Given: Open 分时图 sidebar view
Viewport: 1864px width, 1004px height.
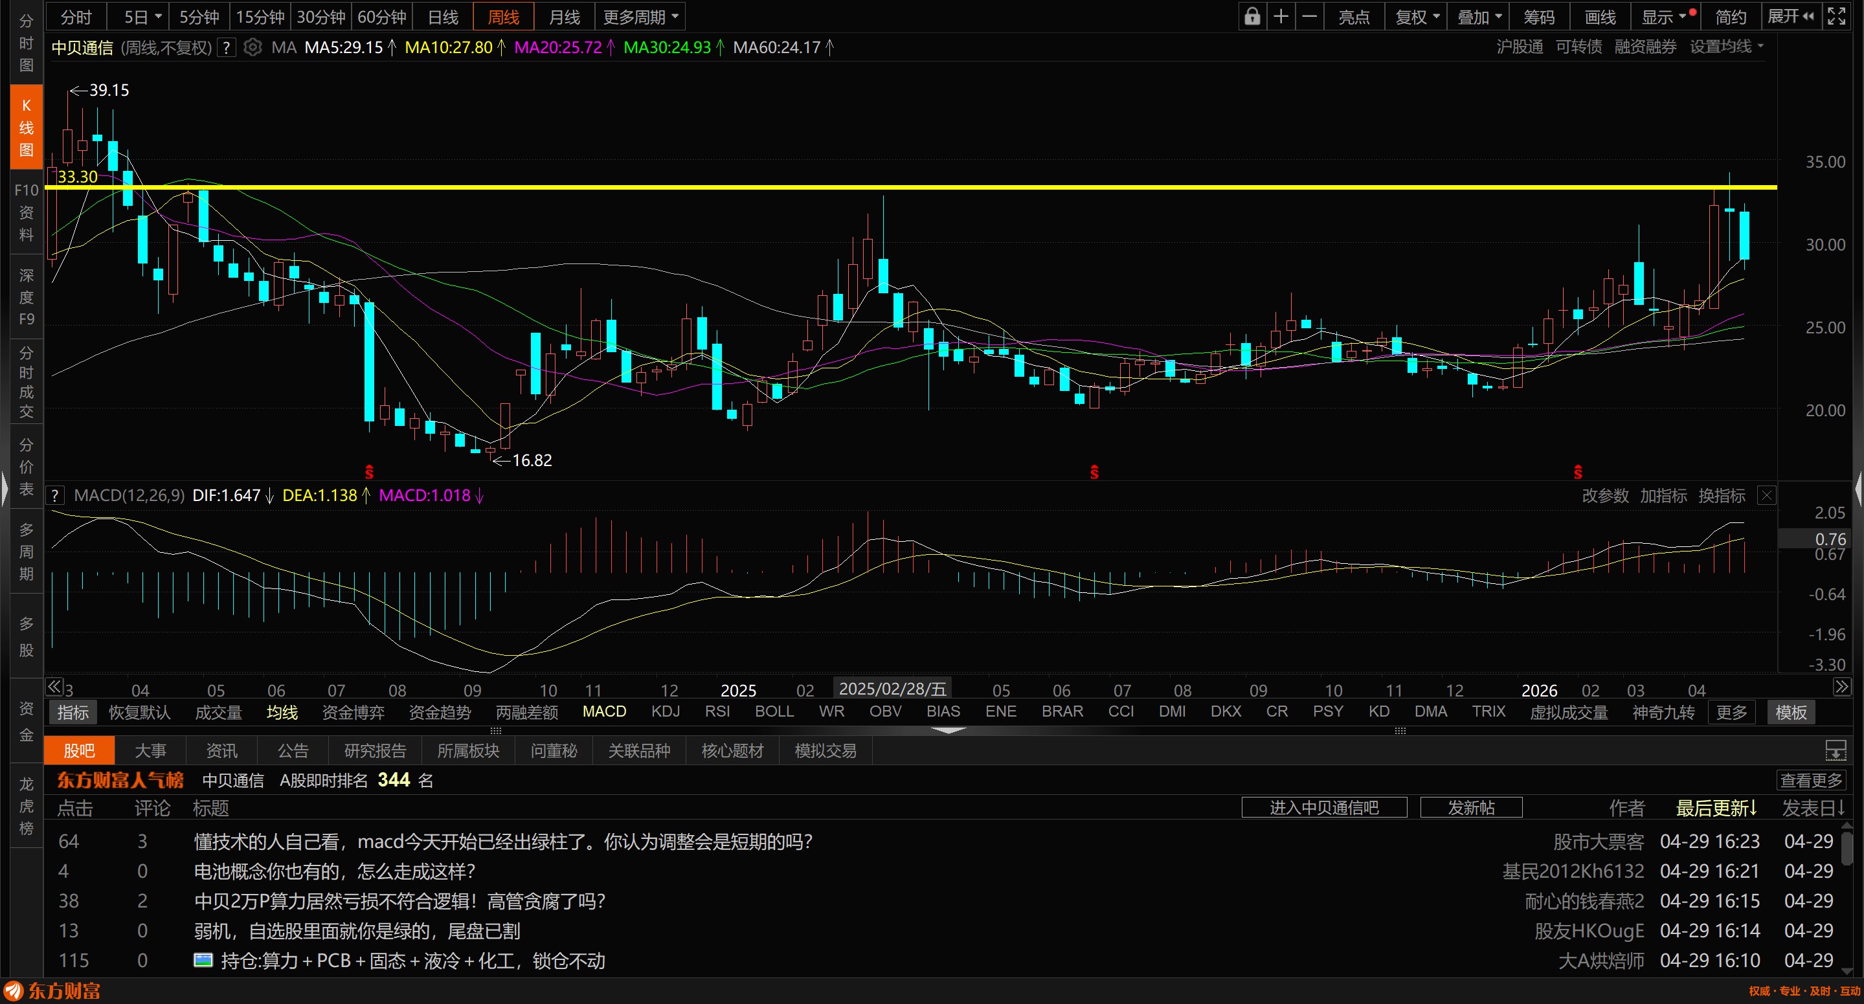Looking at the screenshot, I should point(26,43).
